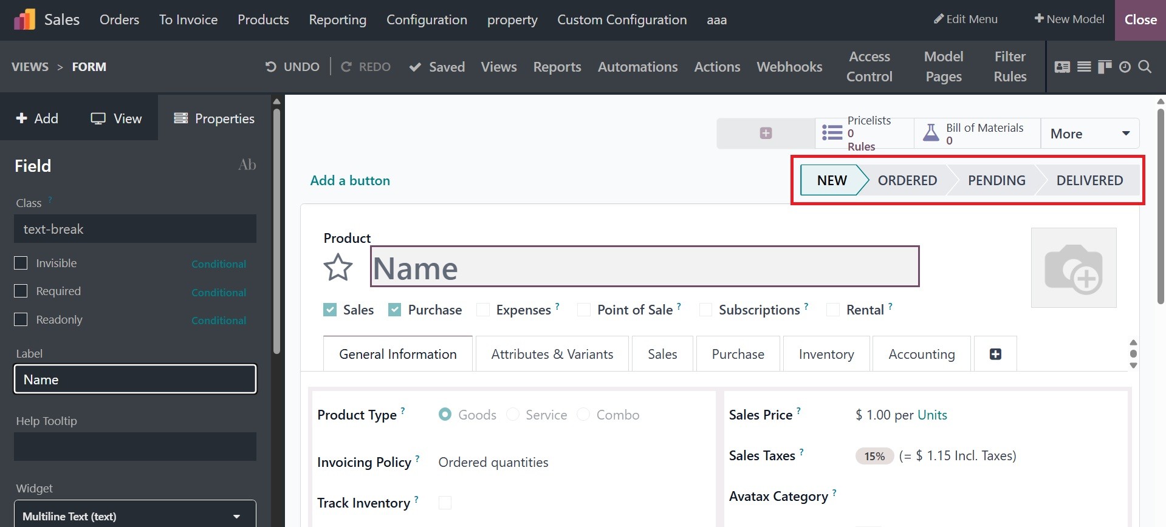
Task: Check the Rental checkbox
Action: [x=834, y=310]
